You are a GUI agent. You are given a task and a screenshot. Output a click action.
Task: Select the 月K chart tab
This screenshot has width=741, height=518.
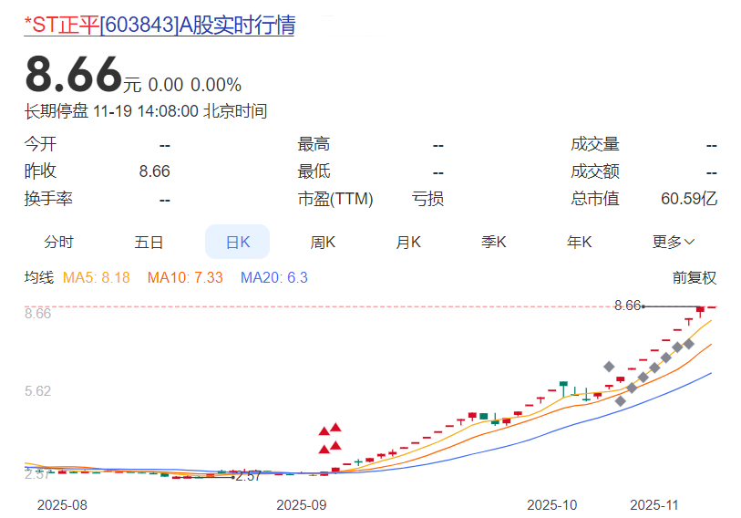(x=408, y=243)
